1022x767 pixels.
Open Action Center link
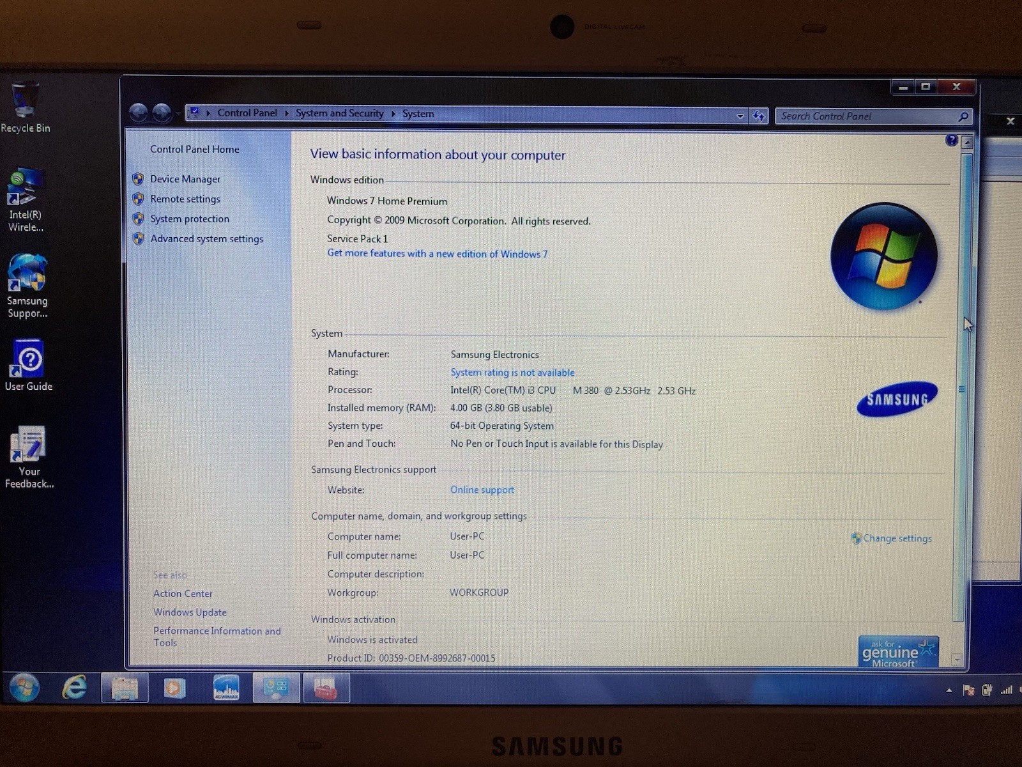(183, 594)
